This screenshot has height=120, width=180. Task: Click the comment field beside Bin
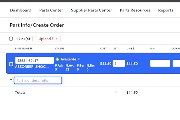click(x=176, y=63)
